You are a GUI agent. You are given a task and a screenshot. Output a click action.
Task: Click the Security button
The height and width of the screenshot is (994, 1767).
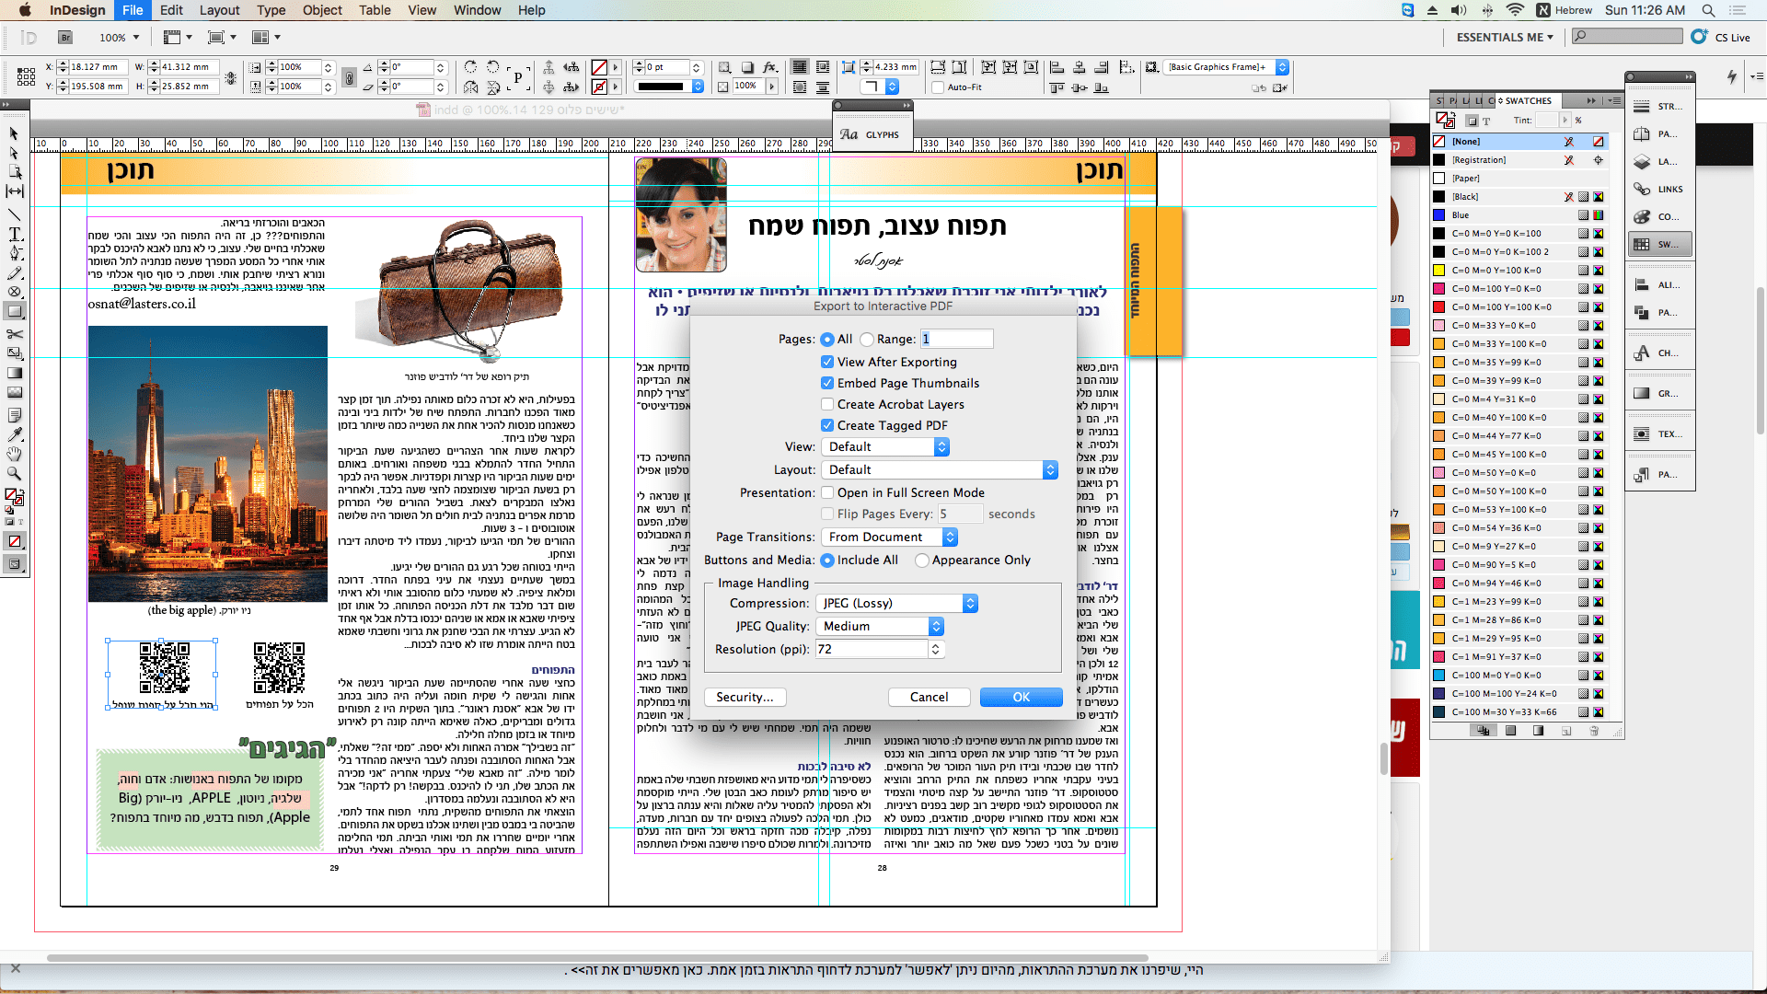click(x=745, y=697)
